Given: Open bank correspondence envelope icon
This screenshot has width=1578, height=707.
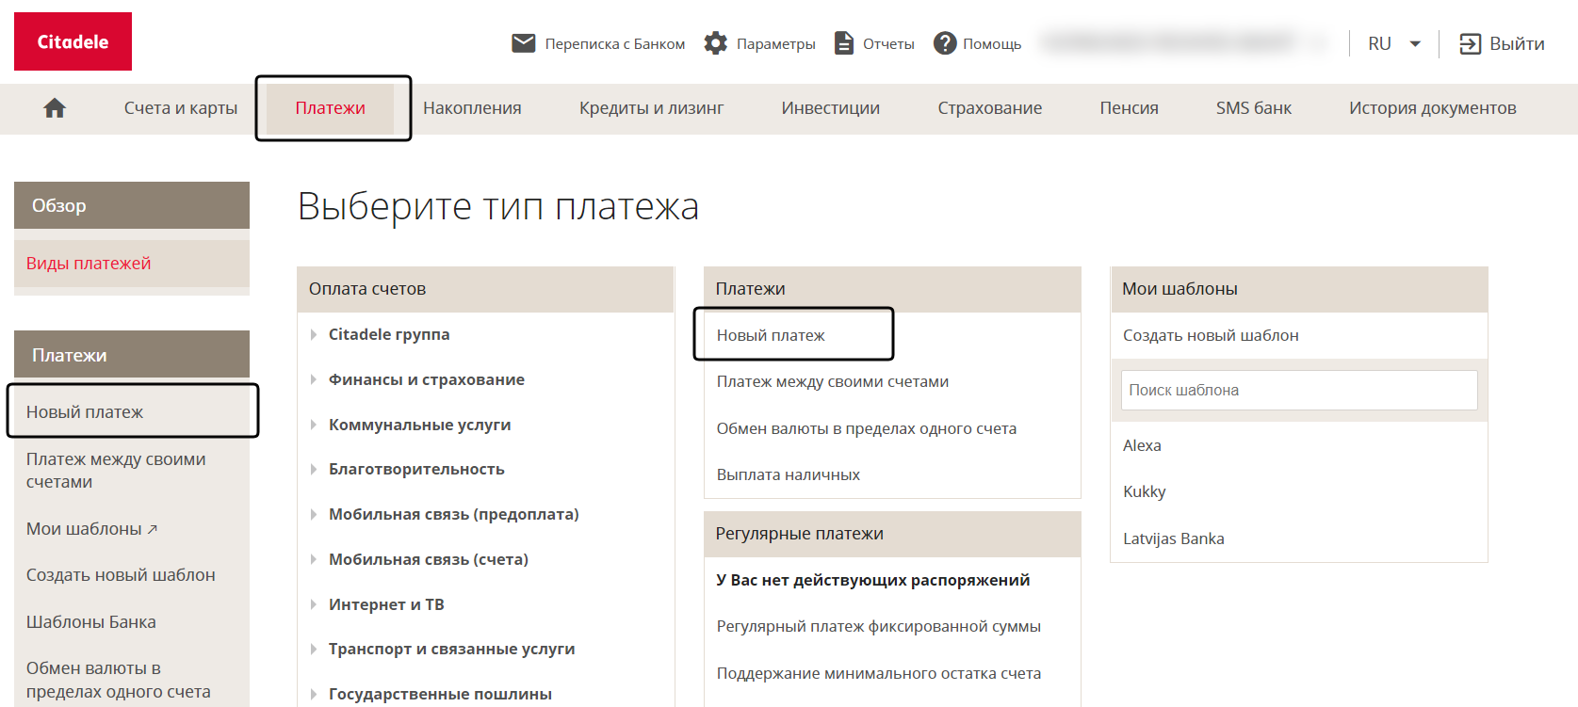Looking at the screenshot, I should (x=523, y=43).
